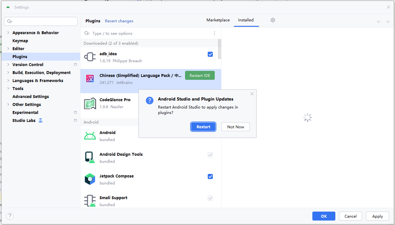Open the help question mark icon
The height and width of the screenshot is (225, 395).
[x=10, y=216]
